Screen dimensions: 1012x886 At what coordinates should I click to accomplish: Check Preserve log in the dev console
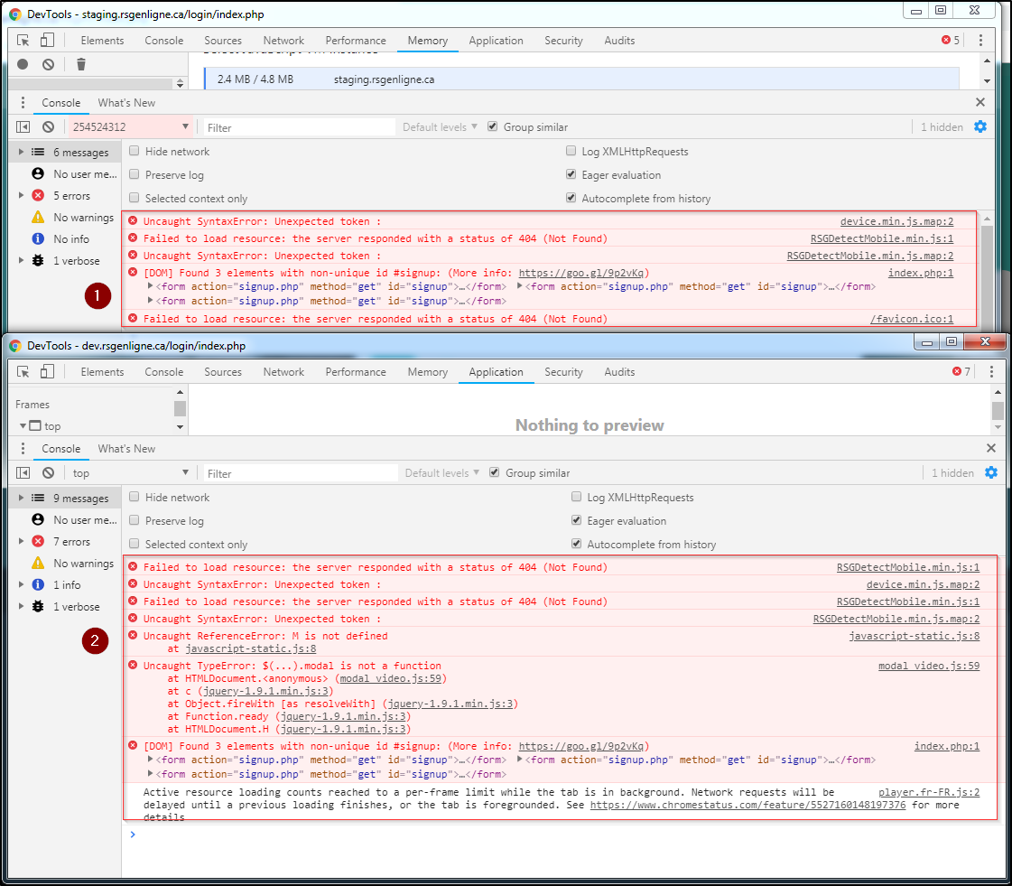135,521
